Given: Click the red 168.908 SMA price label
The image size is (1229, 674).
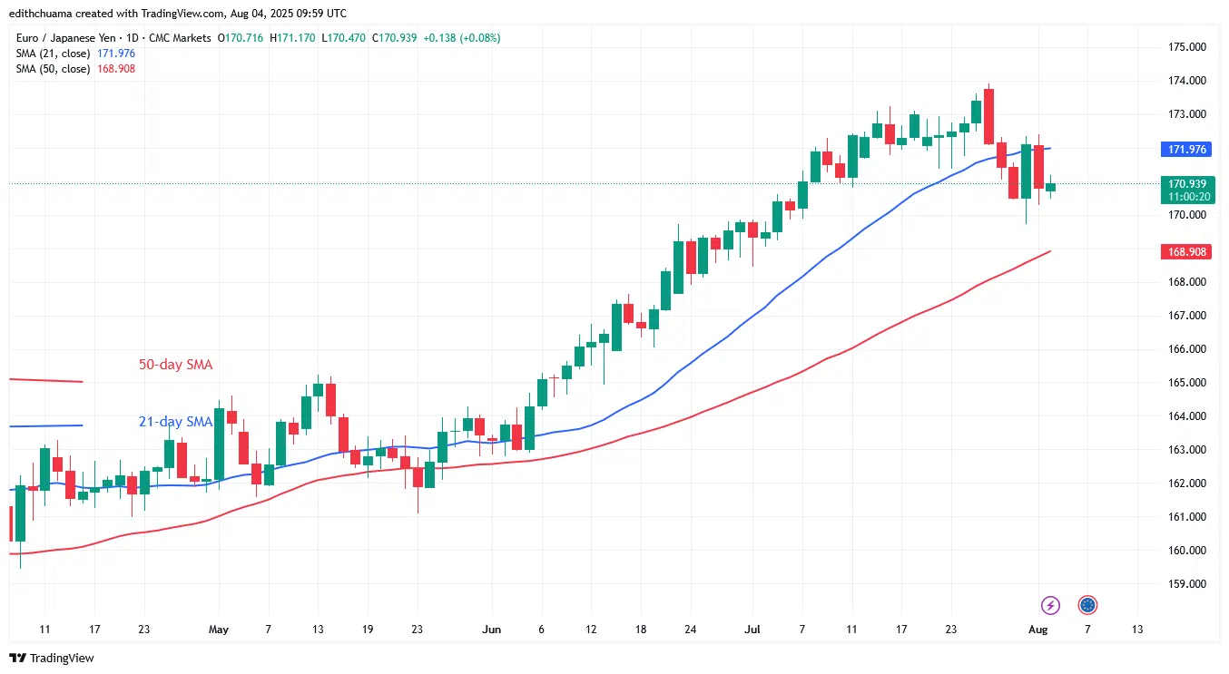Looking at the screenshot, I should pyautogui.click(x=1185, y=251).
